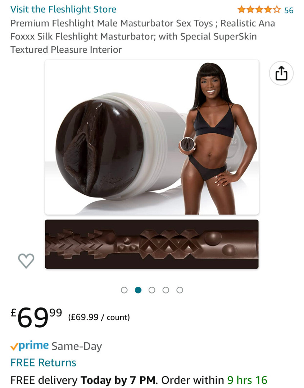Open the FREE Returns policy link

[x=43, y=362]
